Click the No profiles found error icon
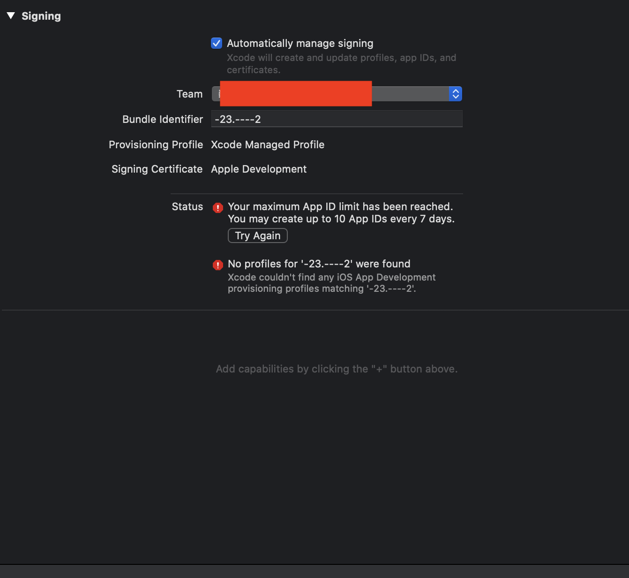 click(218, 265)
